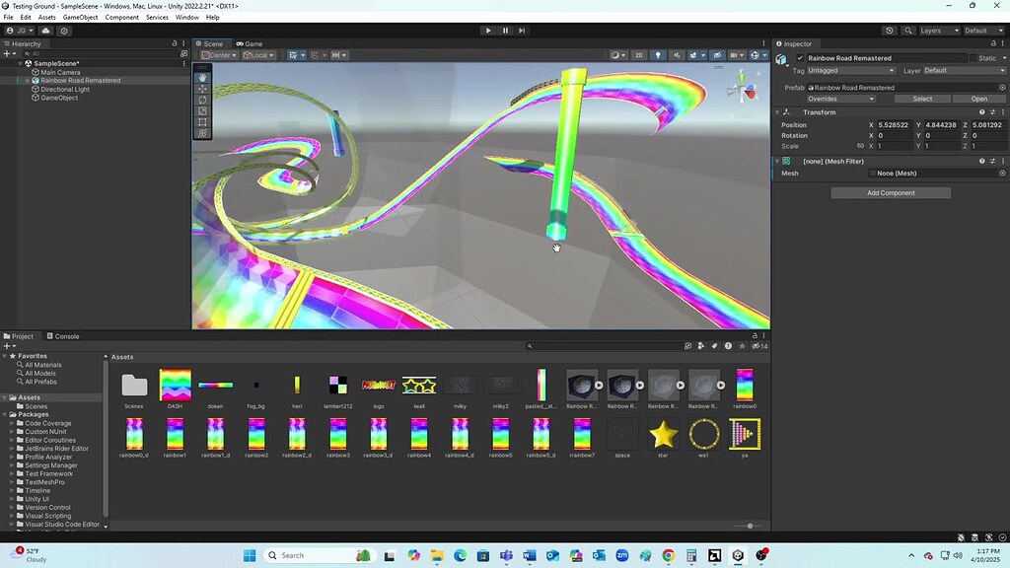Toggle scene view lighting with the bulb icon
The image size is (1010, 568).
coord(658,54)
